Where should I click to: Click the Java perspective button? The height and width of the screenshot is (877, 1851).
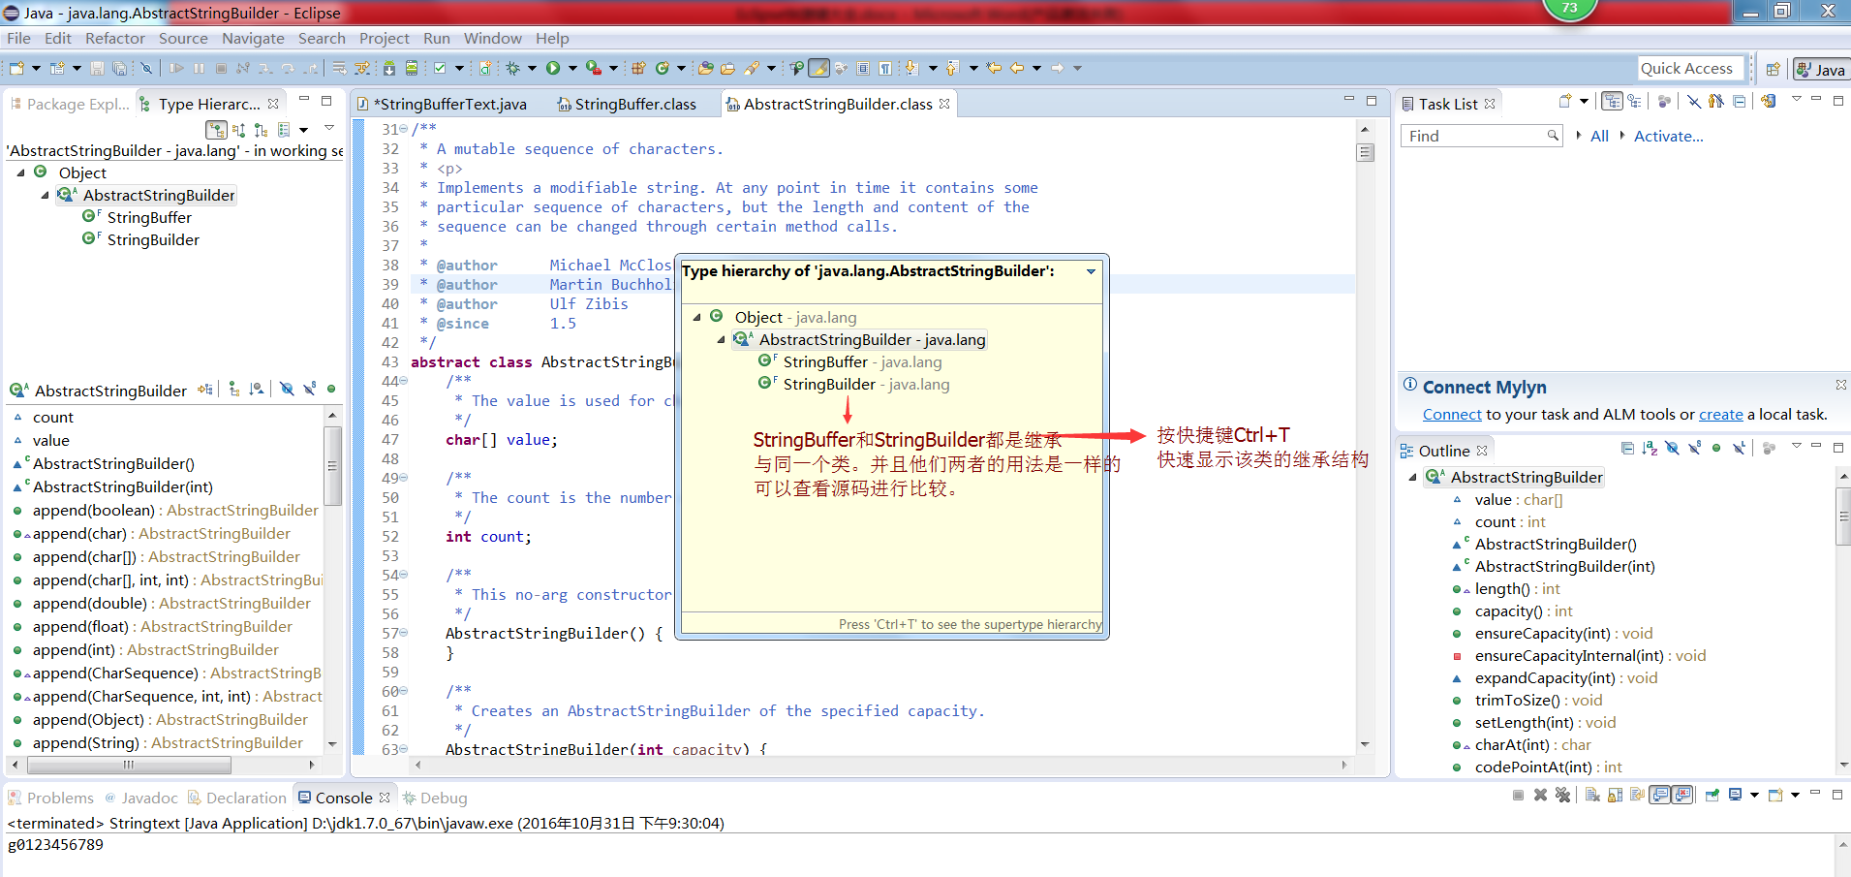pyautogui.click(x=1821, y=69)
